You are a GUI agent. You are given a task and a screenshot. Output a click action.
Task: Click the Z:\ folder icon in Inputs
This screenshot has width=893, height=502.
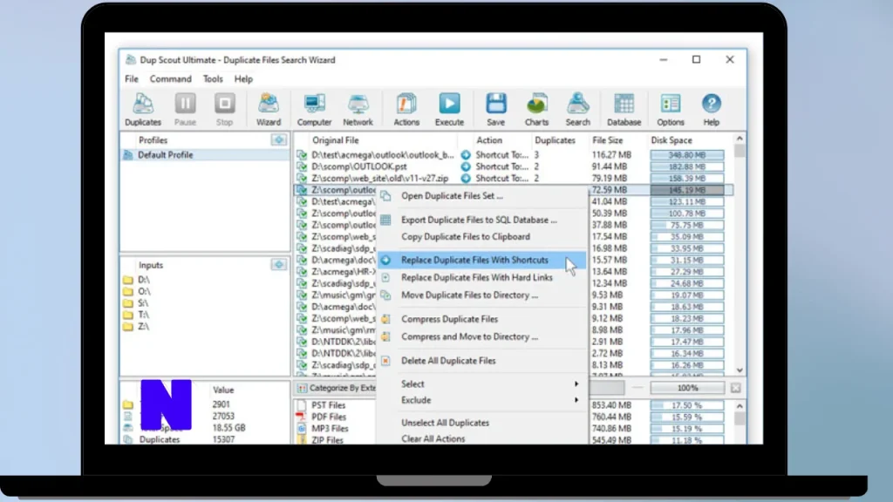pos(128,326)
